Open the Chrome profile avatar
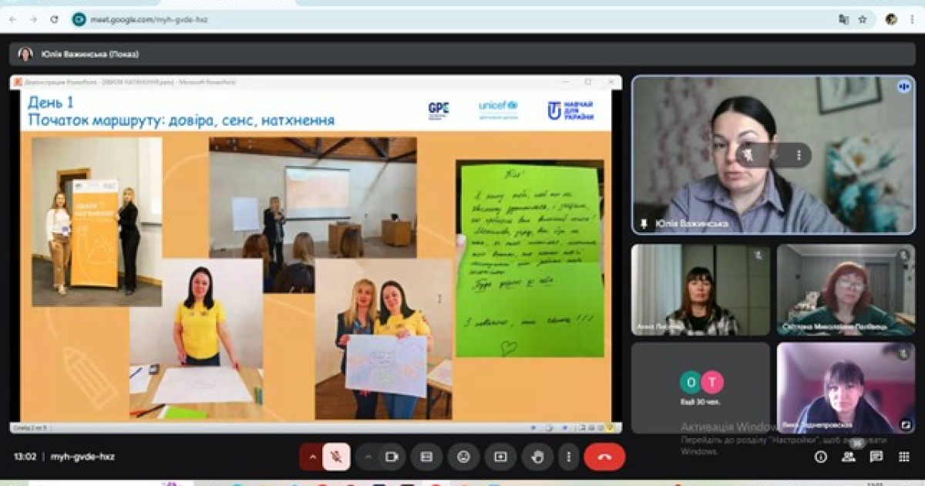This screenshot has width=925, height=486. (x=891, y=19)
